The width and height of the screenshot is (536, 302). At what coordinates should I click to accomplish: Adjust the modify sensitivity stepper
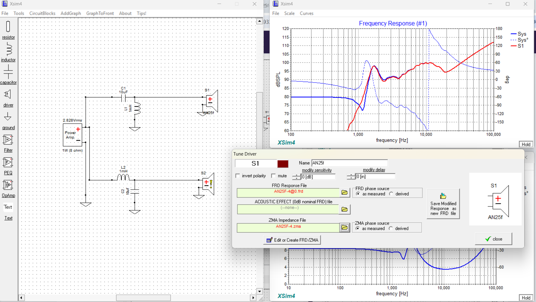point(297,177)
